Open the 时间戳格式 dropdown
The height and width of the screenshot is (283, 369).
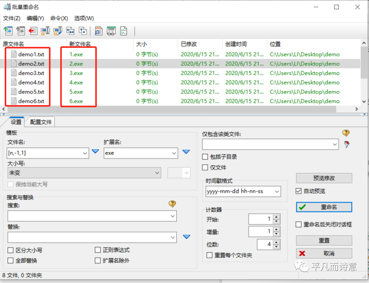[x=277, y=191]
